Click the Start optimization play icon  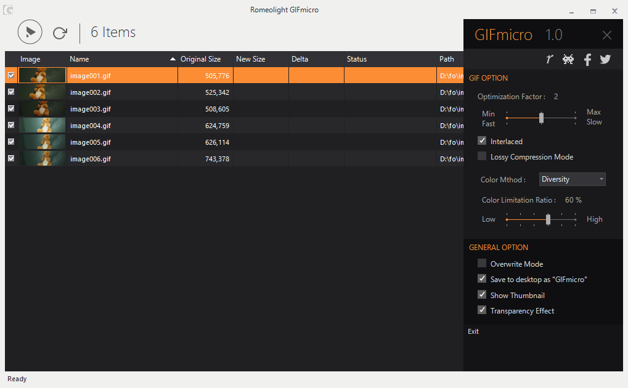pos(30,31)
